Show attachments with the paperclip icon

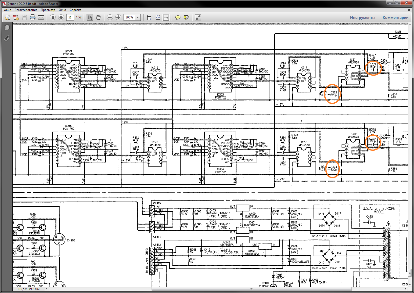[x=7, y=38]
